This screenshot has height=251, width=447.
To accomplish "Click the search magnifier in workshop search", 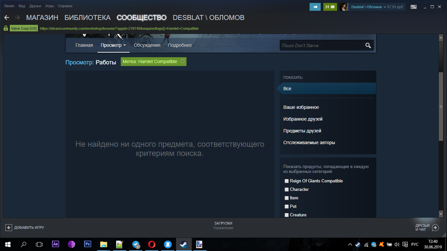I will tap(368, 45).
